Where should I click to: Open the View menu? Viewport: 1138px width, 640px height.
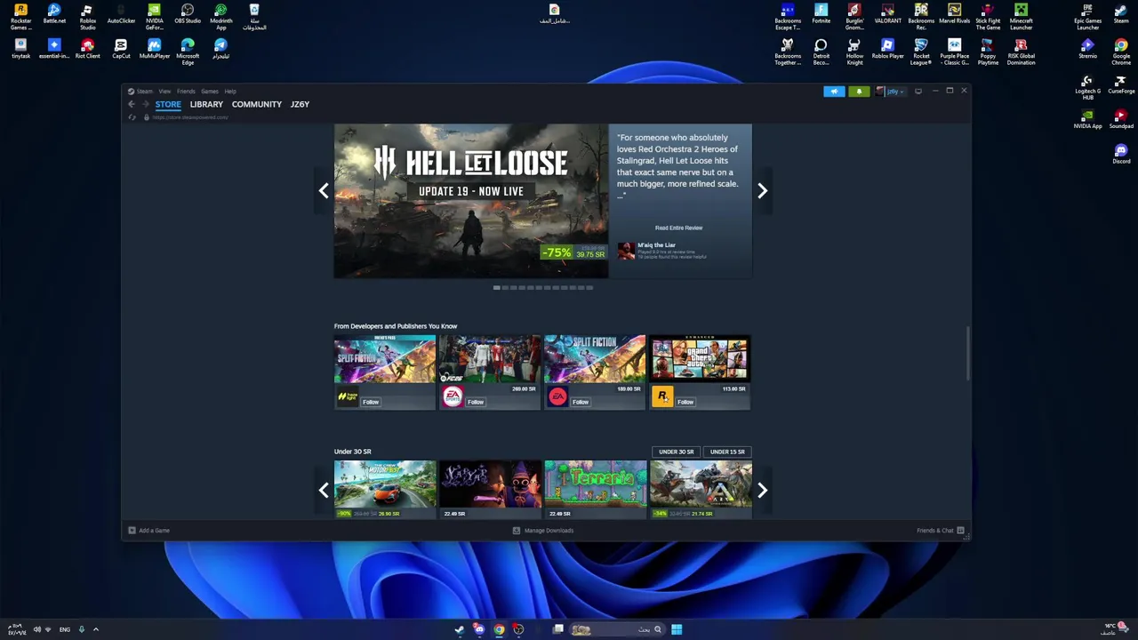point(164,91)
